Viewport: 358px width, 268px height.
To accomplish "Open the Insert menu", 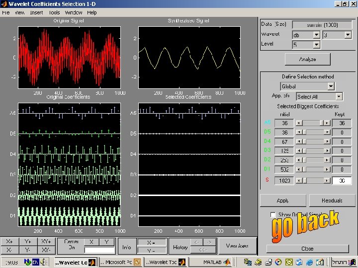I will click(x=36, y=12).
